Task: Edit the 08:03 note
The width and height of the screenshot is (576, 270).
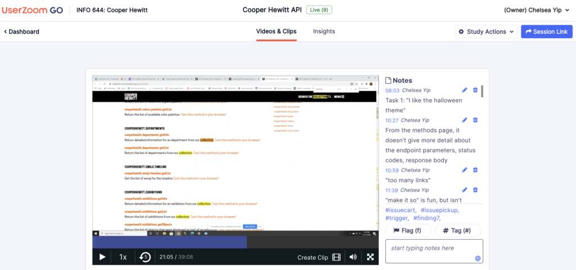Action: pos(465,90)
